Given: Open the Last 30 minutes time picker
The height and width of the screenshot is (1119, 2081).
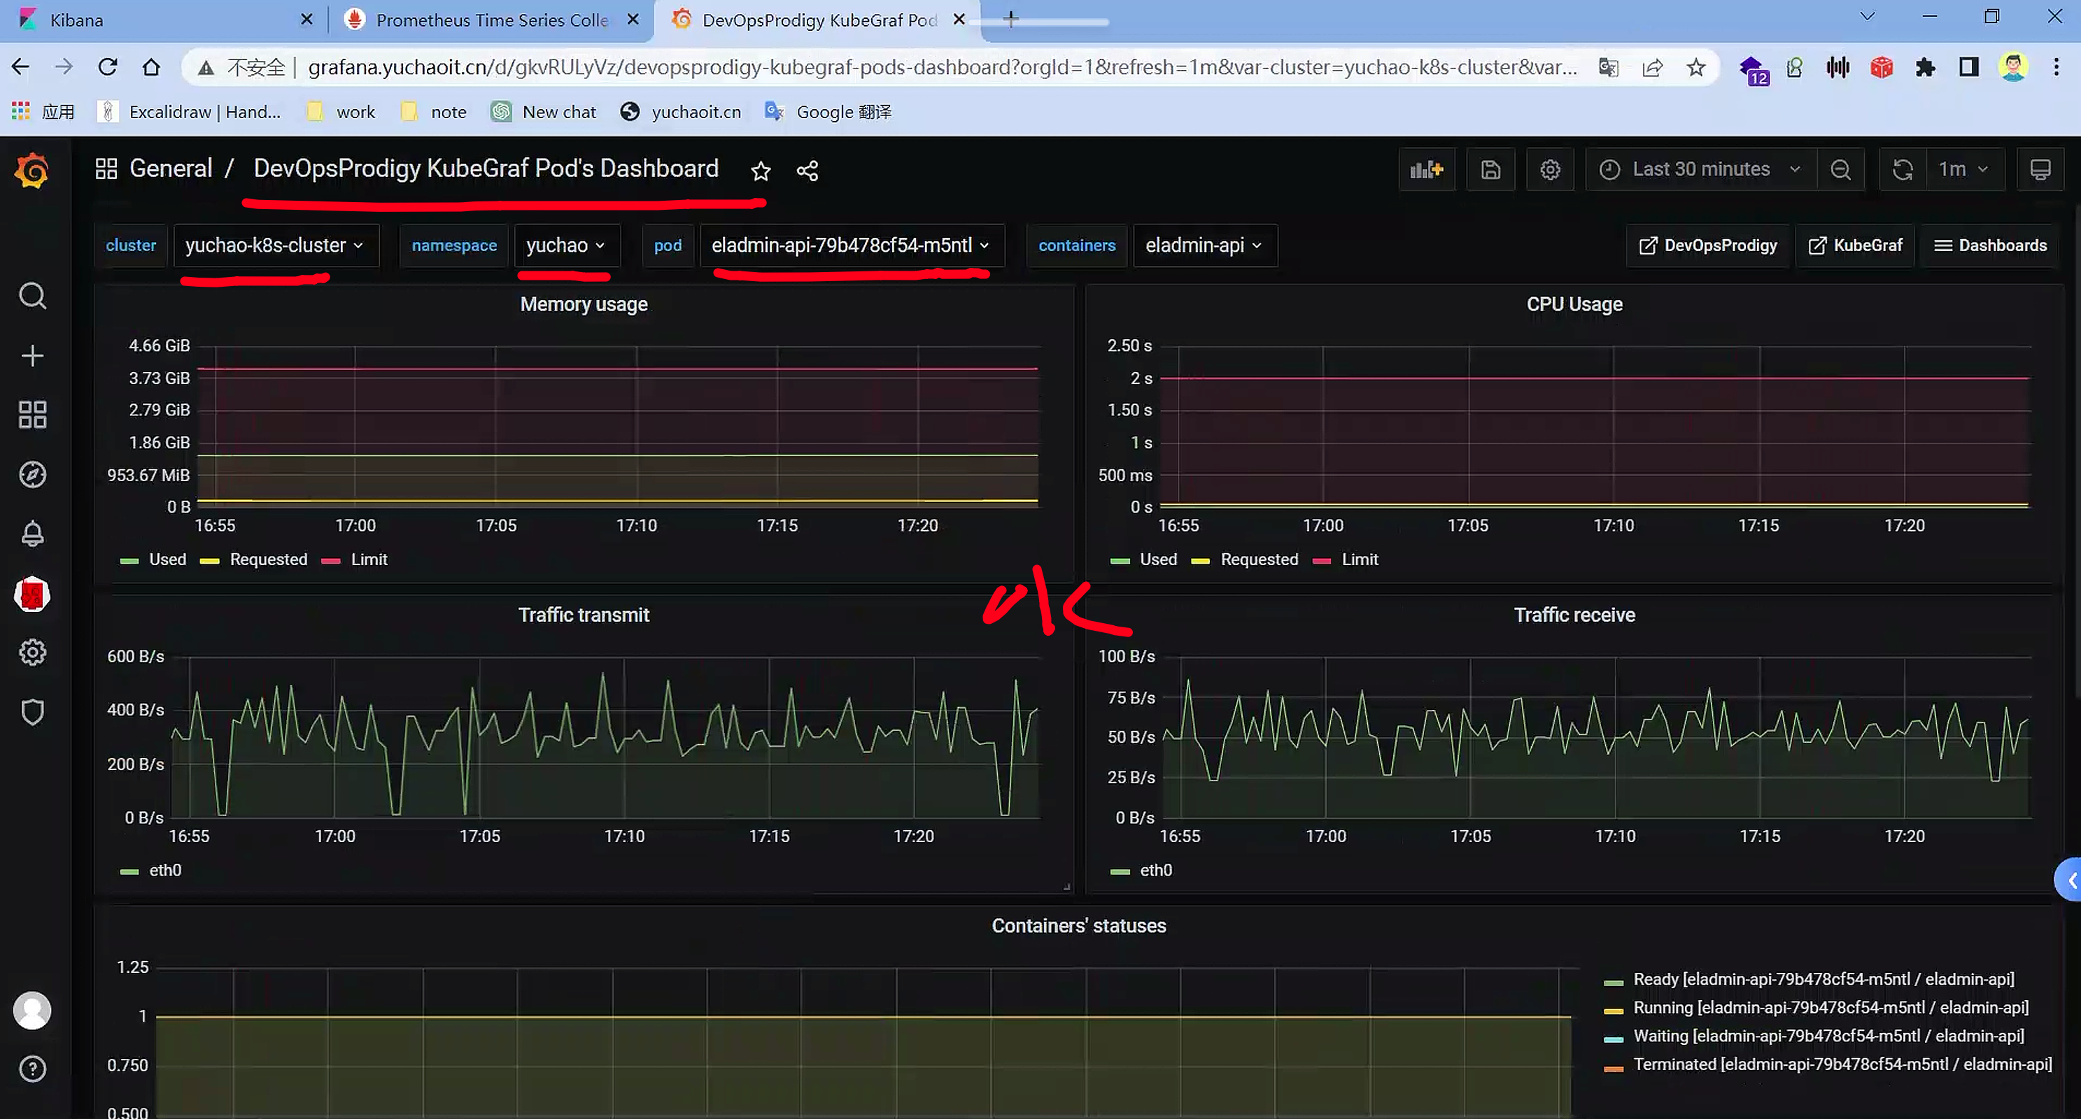Looking at the screenshot, I should pos(1700,169).
